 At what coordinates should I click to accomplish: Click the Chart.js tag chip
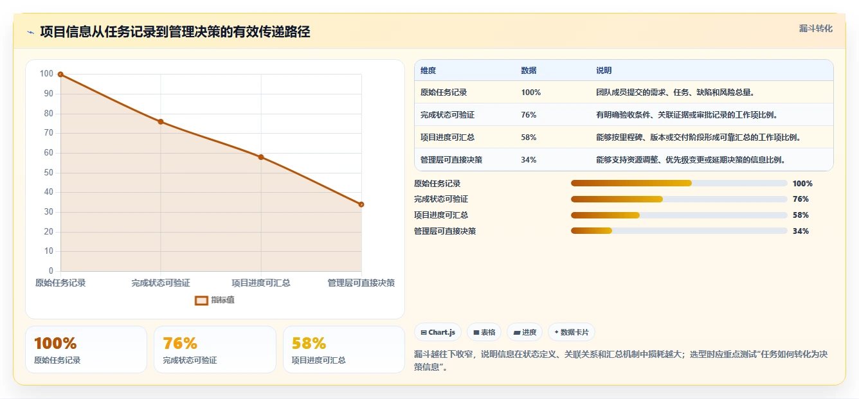point(438,332)
